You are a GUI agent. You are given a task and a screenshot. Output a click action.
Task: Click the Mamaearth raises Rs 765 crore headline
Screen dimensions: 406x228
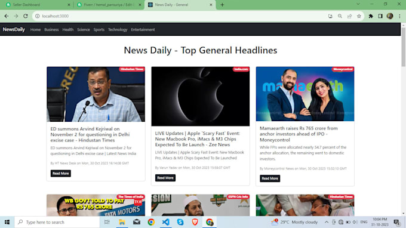click(x=299, y=134)
